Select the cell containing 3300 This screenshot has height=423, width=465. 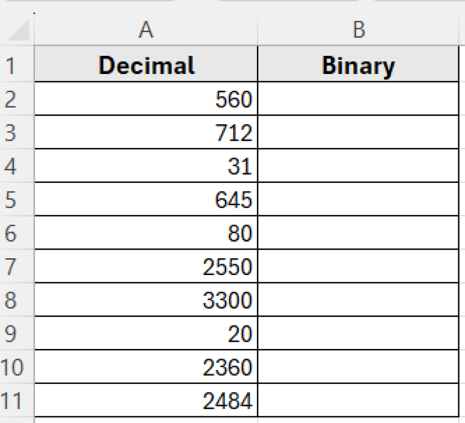(x=145, y=300)
